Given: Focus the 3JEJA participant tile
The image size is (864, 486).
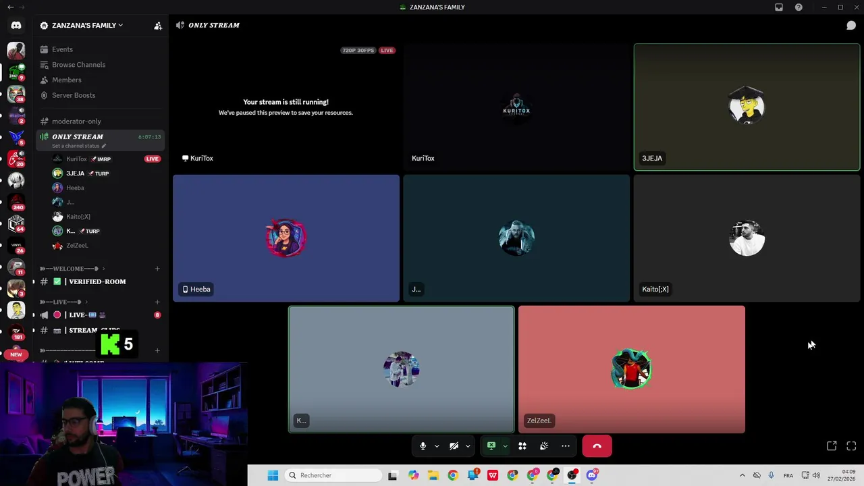Looking at the screenshot, I should (747, 107).
